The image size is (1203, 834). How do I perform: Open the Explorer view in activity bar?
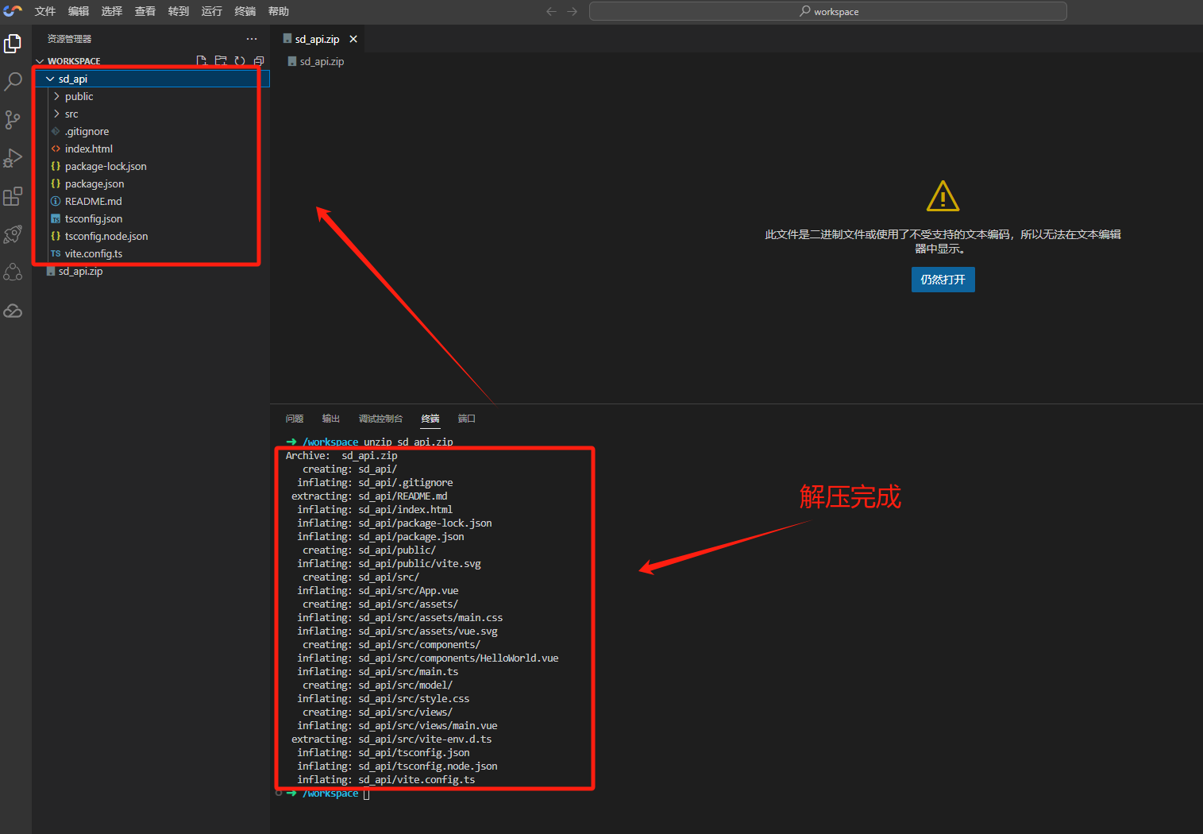13,44
